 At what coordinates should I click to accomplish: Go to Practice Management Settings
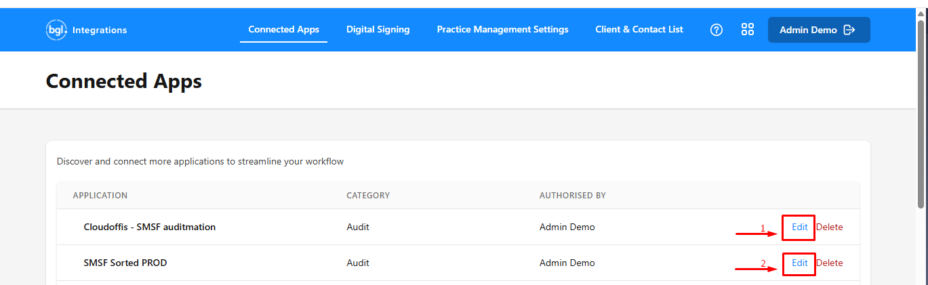click(x=502, y=30)
